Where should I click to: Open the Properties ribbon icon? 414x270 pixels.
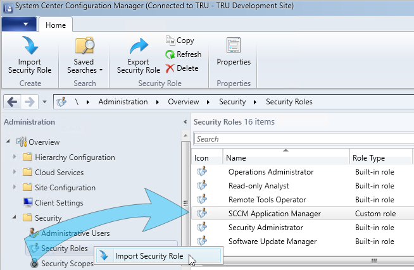[x=234, y=45]
